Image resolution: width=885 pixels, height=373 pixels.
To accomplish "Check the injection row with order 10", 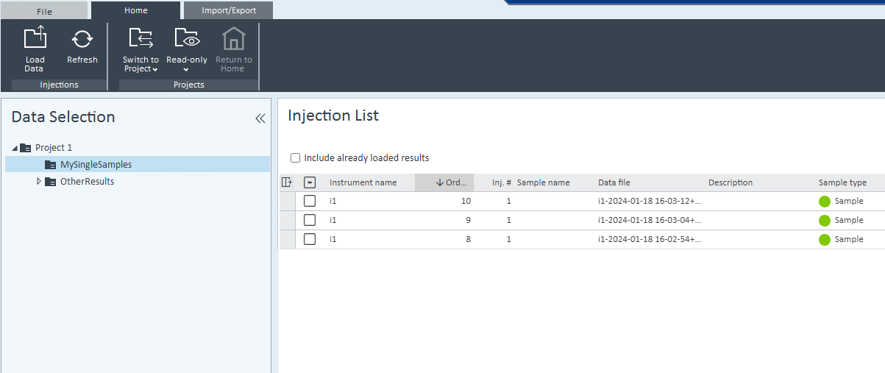I will 310,201.
